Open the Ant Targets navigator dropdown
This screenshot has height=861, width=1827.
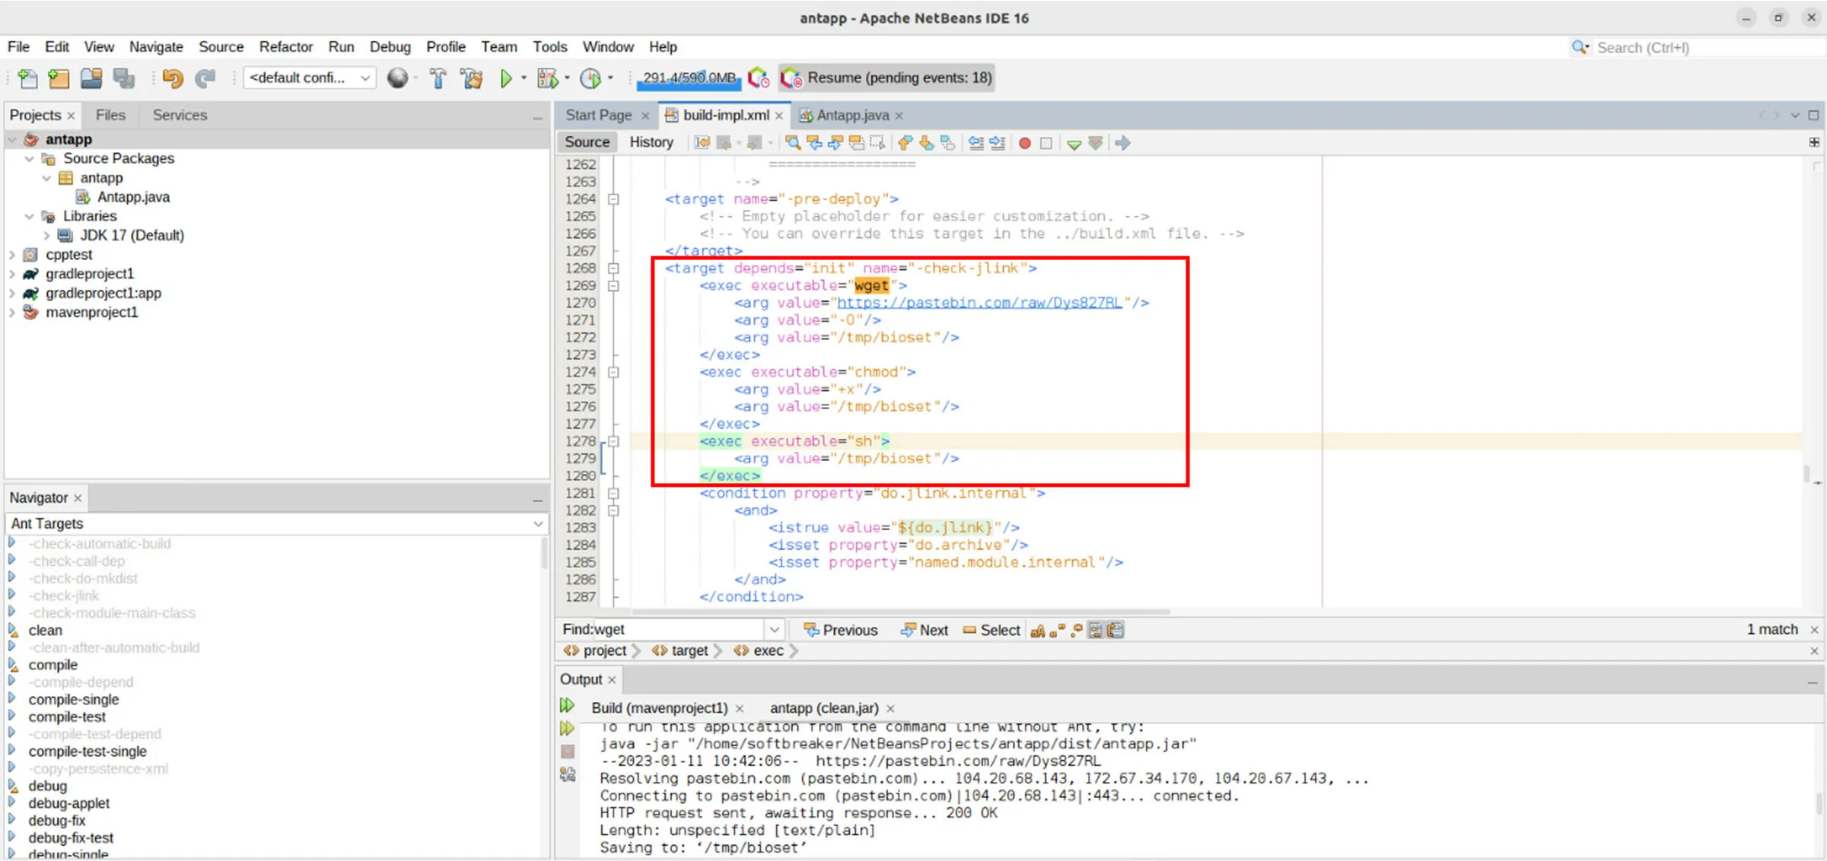click(538, 523)
